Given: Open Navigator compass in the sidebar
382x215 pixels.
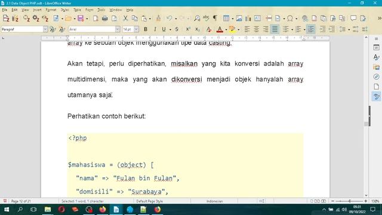Looking at the screenshot, I should [377, 77].
